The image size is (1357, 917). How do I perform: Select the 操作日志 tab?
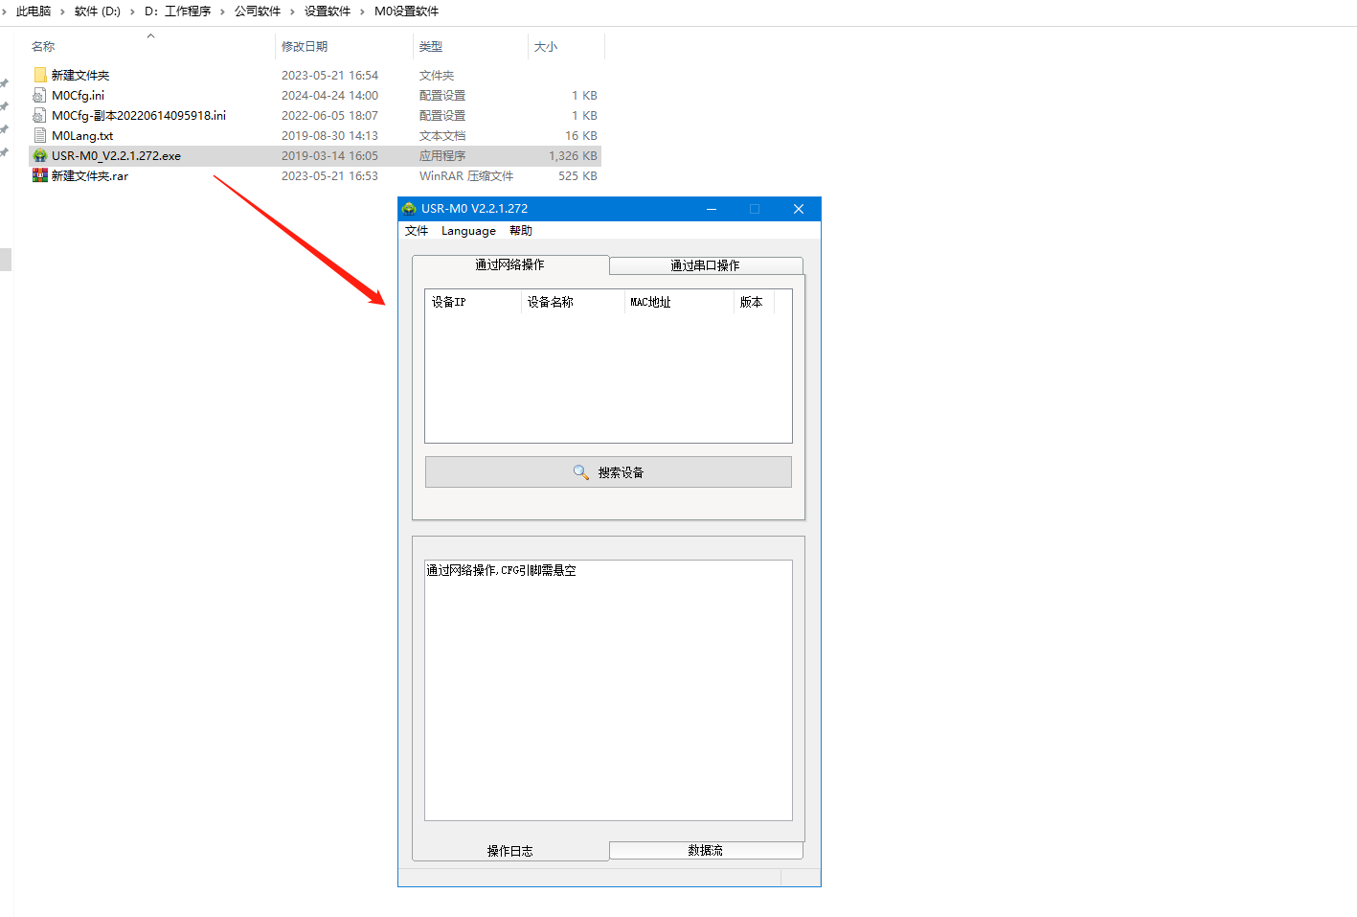510,851
